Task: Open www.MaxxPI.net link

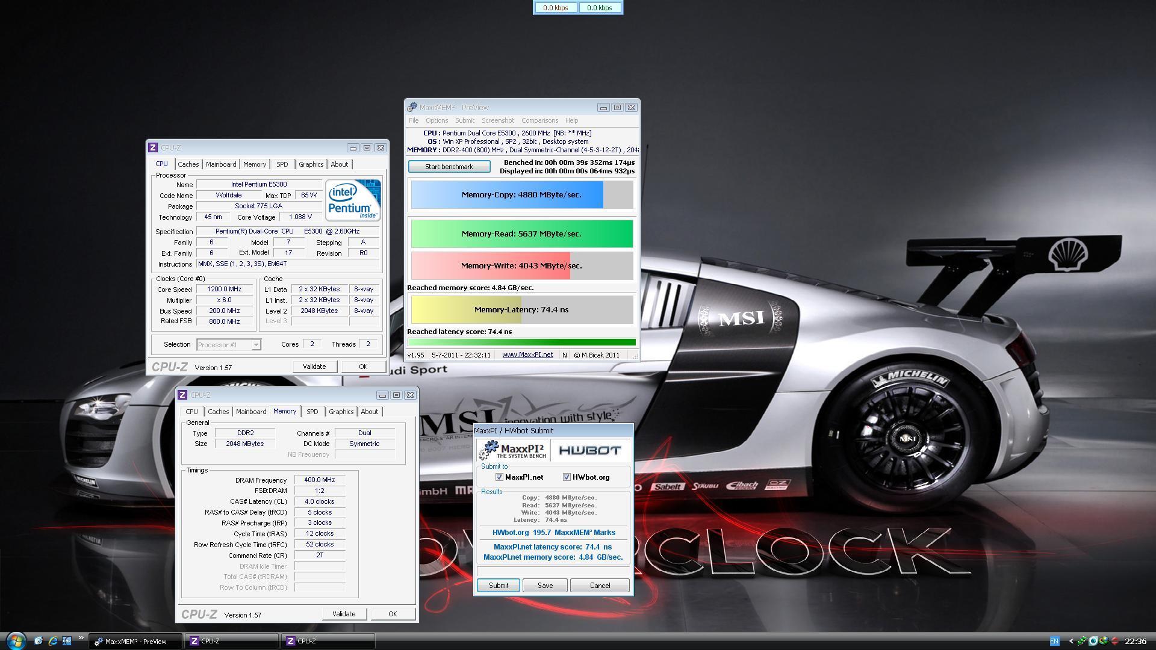Action: 527,355
